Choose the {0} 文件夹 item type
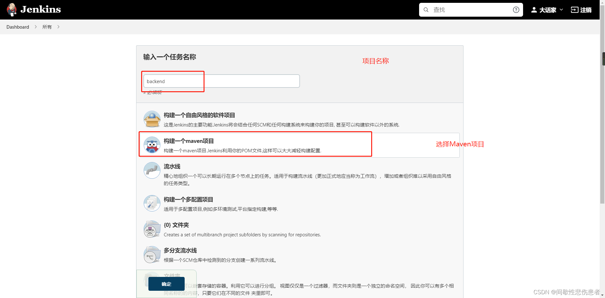 (x=176, y=225)
